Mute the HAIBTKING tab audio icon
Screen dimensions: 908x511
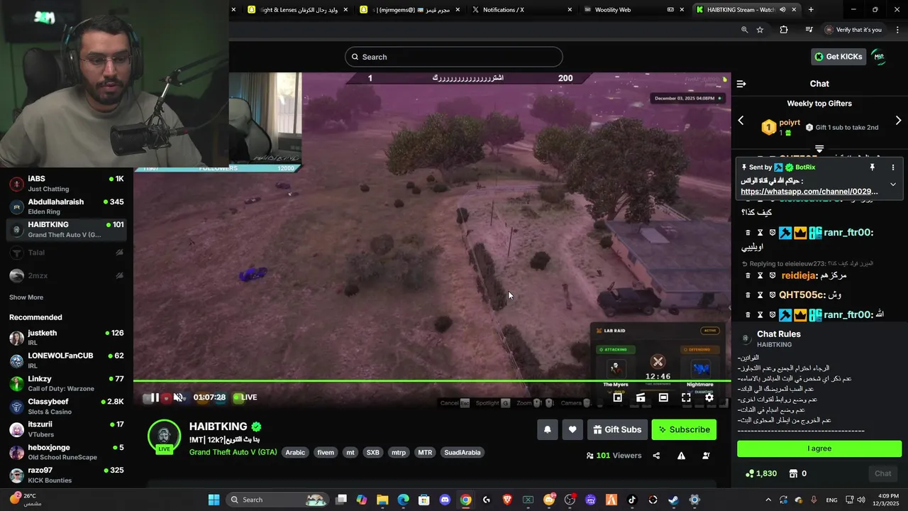[x=782, y=10]
